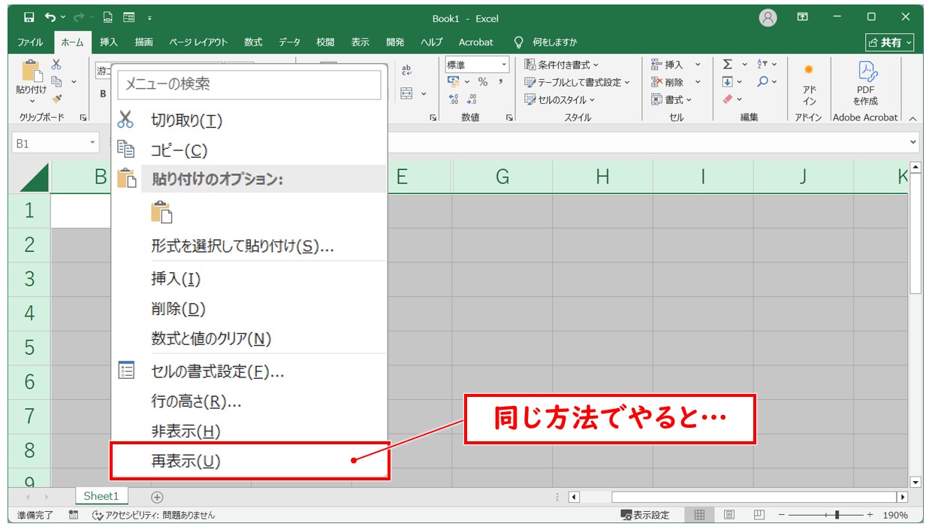
Task: Toggle Bold formatting in the ribbon
Action: 104,94
